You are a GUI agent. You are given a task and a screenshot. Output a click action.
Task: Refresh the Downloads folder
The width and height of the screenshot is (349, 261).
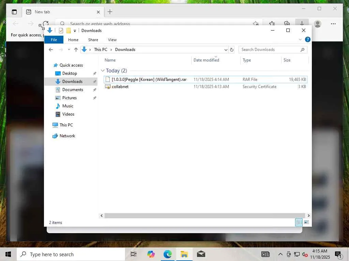click(x=232, y=50)
